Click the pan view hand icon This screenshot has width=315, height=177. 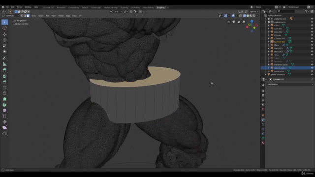coord(239,22)
